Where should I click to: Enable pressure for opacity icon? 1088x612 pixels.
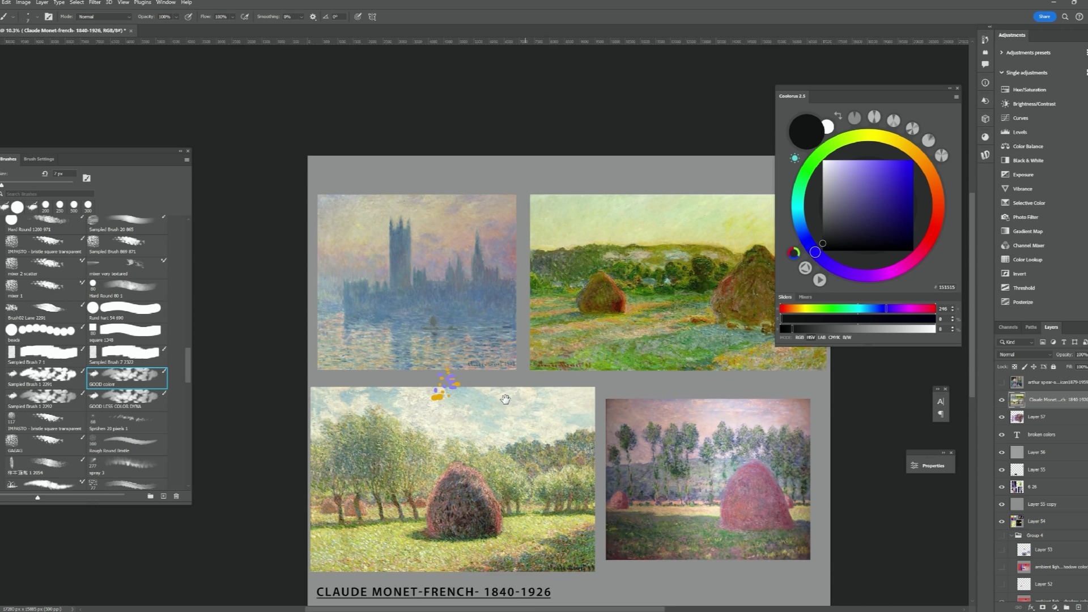pyautogui.click(x=188, y=16)
